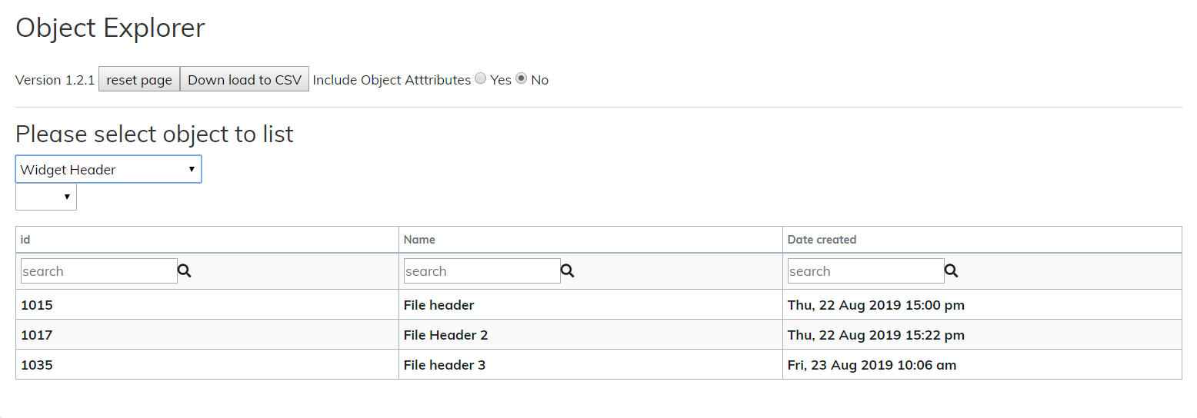Select row with id 1015
1197x418 pixels.
click(37, 305)
